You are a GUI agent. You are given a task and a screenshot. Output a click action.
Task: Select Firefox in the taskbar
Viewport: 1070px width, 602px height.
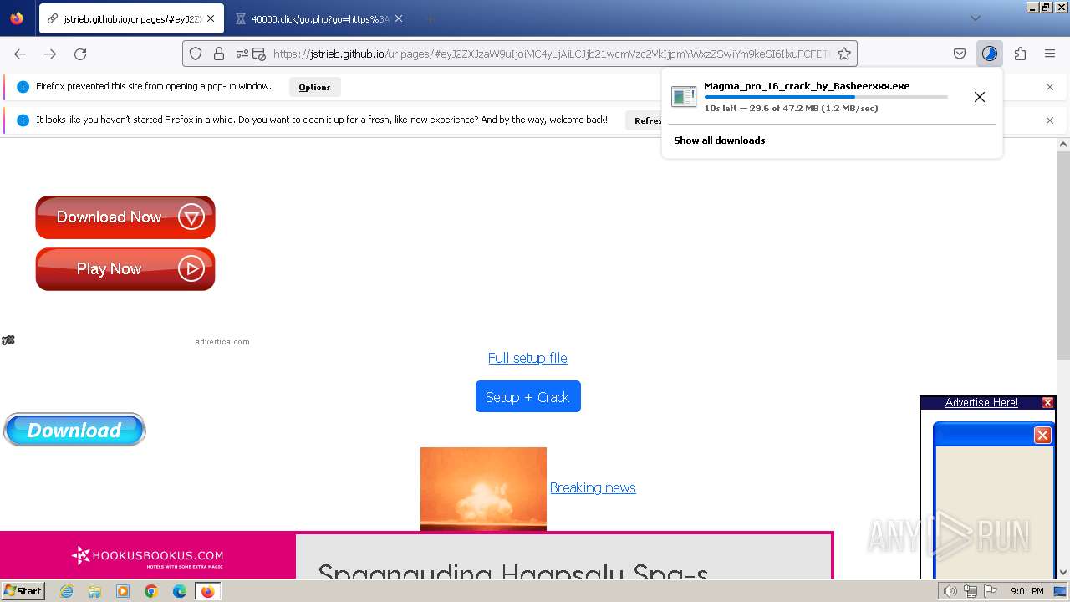point(207,591)
